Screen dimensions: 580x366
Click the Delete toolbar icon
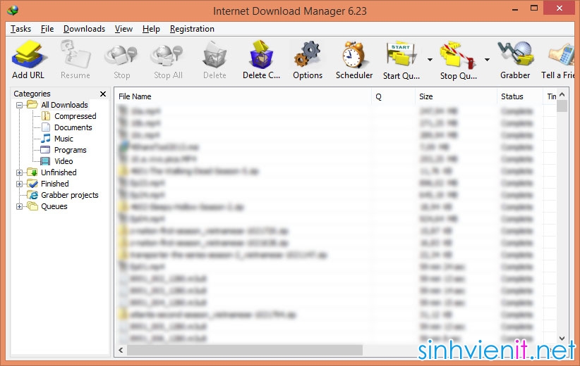(x=215, y=56)
